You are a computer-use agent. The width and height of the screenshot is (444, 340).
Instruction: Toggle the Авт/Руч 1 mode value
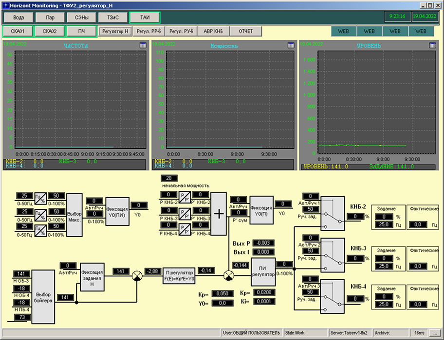point(311,196)
